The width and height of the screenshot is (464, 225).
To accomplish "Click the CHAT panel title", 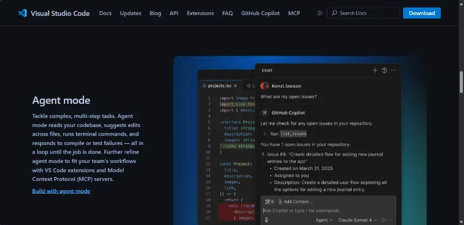I will coord(267,71).
